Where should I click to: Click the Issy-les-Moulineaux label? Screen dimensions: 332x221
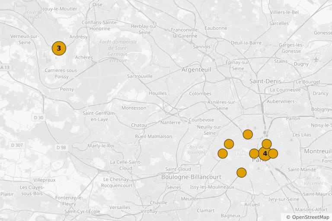click(x=212, y=187)
